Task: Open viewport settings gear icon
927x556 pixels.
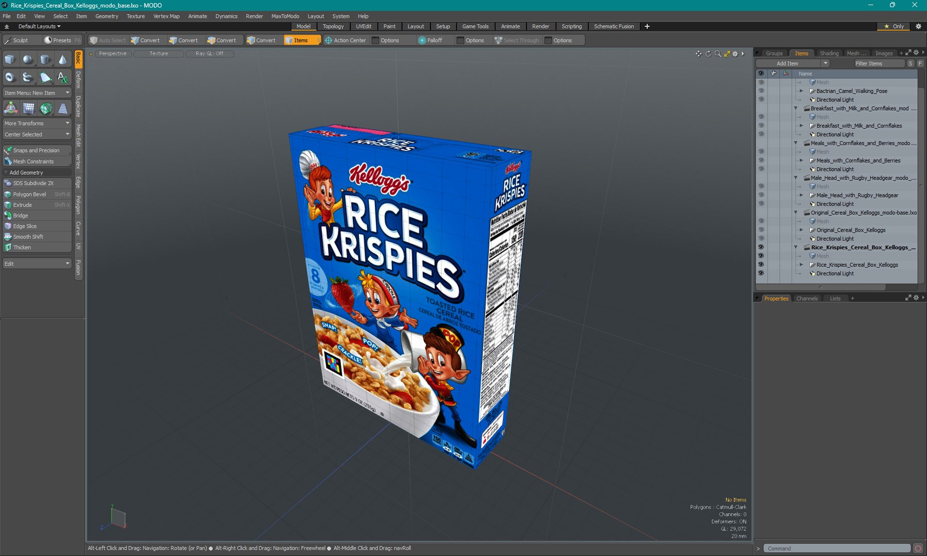Action: tap(735, 54)
